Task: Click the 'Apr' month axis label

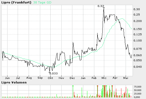Action: [x=115, y=78]
